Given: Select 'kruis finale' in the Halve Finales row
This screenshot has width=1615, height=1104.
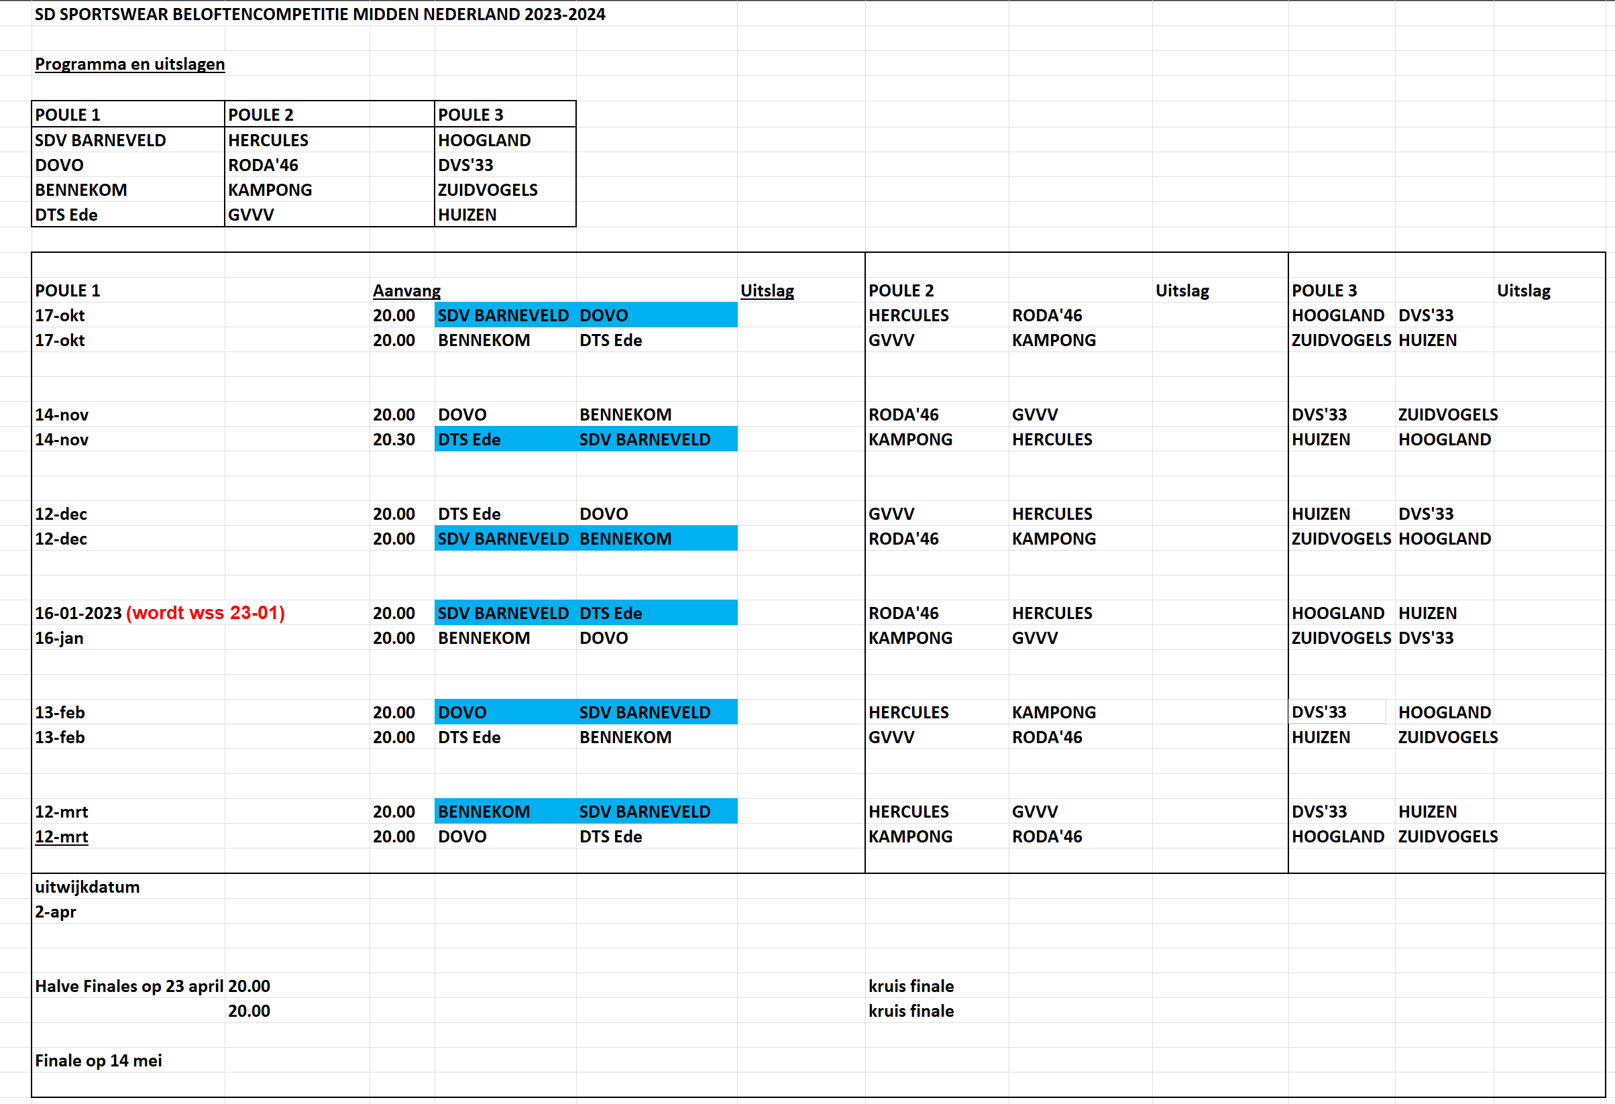Looking at the screenshot, I should coord(911,986).
